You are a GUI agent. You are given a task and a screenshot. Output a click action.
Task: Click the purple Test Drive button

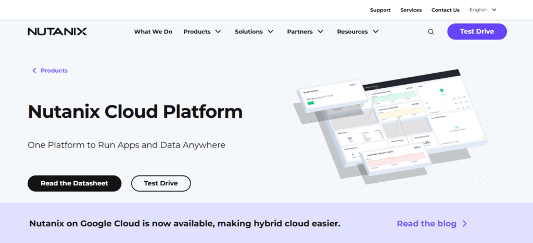[477, 32]
